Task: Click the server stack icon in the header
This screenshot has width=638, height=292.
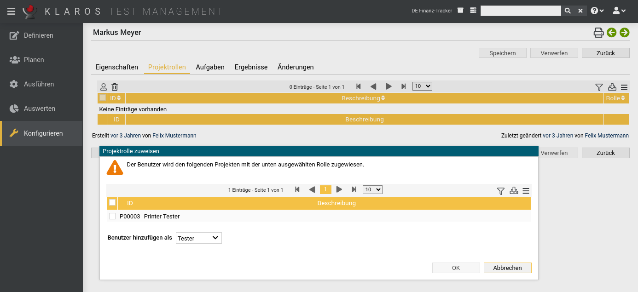Action: (x=473, y=11)
